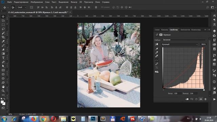Select the Crop tool
217x122 pixels.
pos(3,37)
